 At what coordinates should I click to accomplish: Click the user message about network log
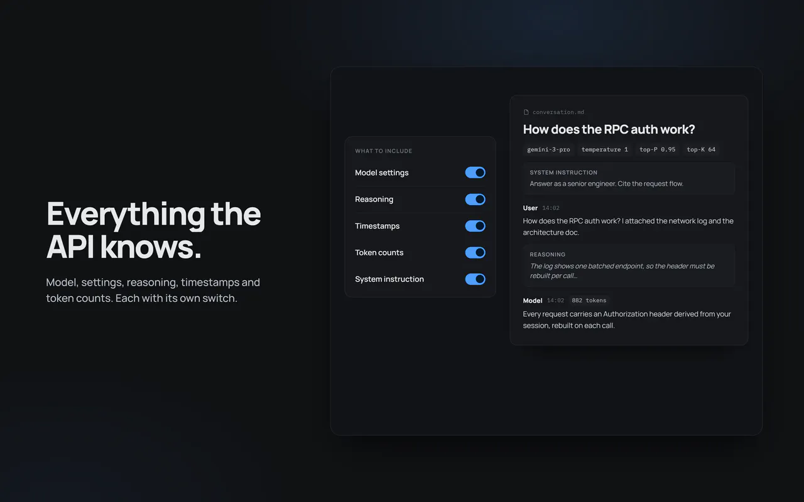(628, 227)
